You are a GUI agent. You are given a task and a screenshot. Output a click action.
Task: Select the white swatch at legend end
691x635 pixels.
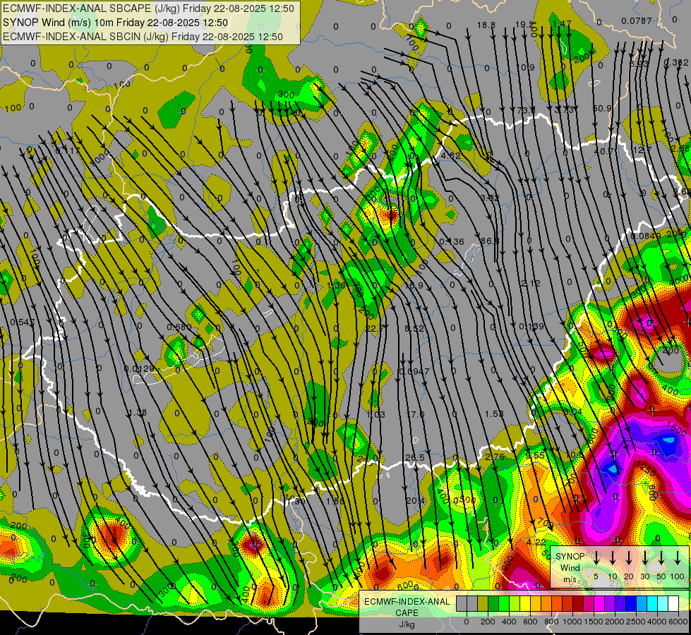(x=673, y=603)
